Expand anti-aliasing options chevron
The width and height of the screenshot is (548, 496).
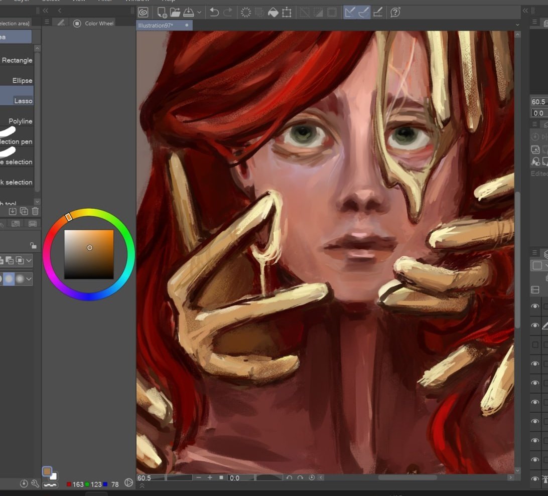[x=29, y=279]
